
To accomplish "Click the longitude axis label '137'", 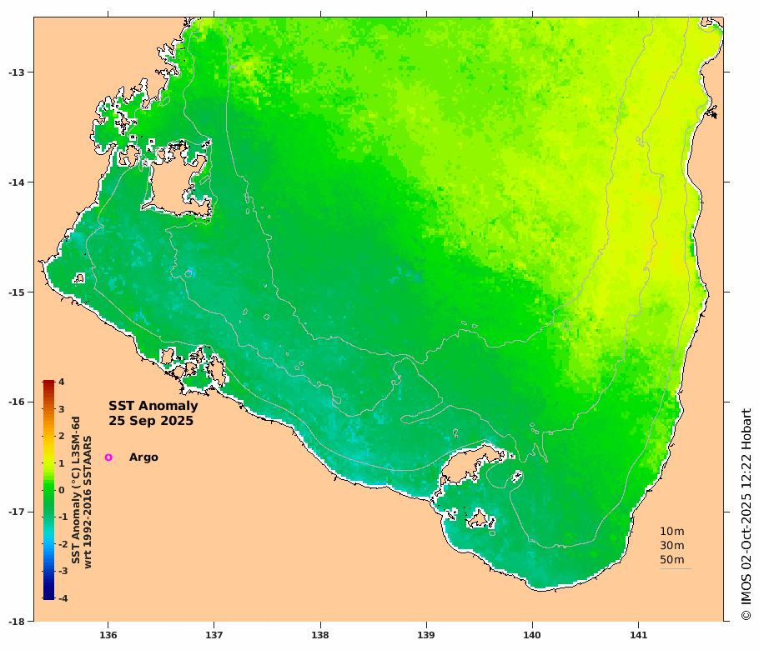I will pyautogui.click(x=214, y=635).
